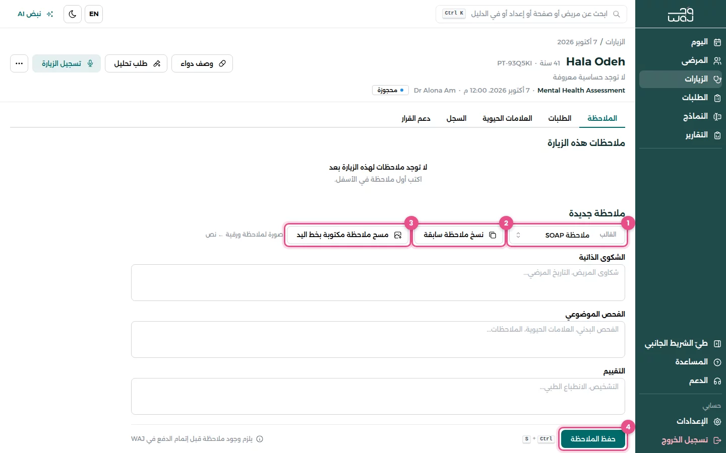The image size is (726, 453).
Task: Click Dr Alona Am doctor name
Action: [x=435, y=91]
